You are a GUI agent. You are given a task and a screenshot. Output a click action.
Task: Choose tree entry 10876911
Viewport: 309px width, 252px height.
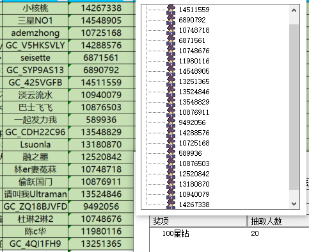click(194, 112)
